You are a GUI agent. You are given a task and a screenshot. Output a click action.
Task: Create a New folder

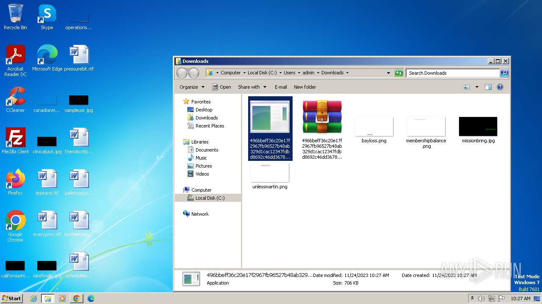pyautogui.click(x=305, y=87)
